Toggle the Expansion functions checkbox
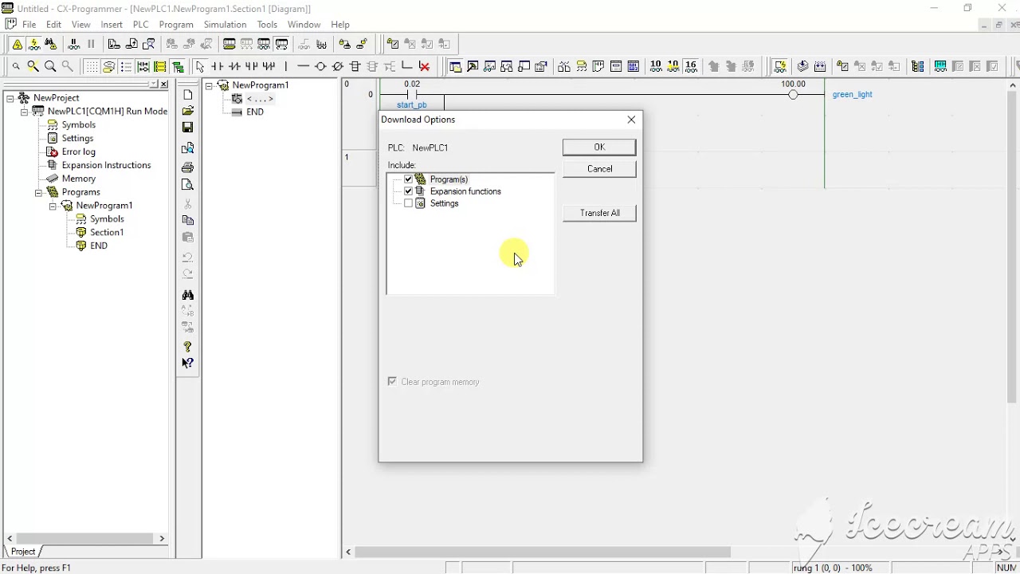The width and height of the screenshot is (1020, 574). coord(409,191)
